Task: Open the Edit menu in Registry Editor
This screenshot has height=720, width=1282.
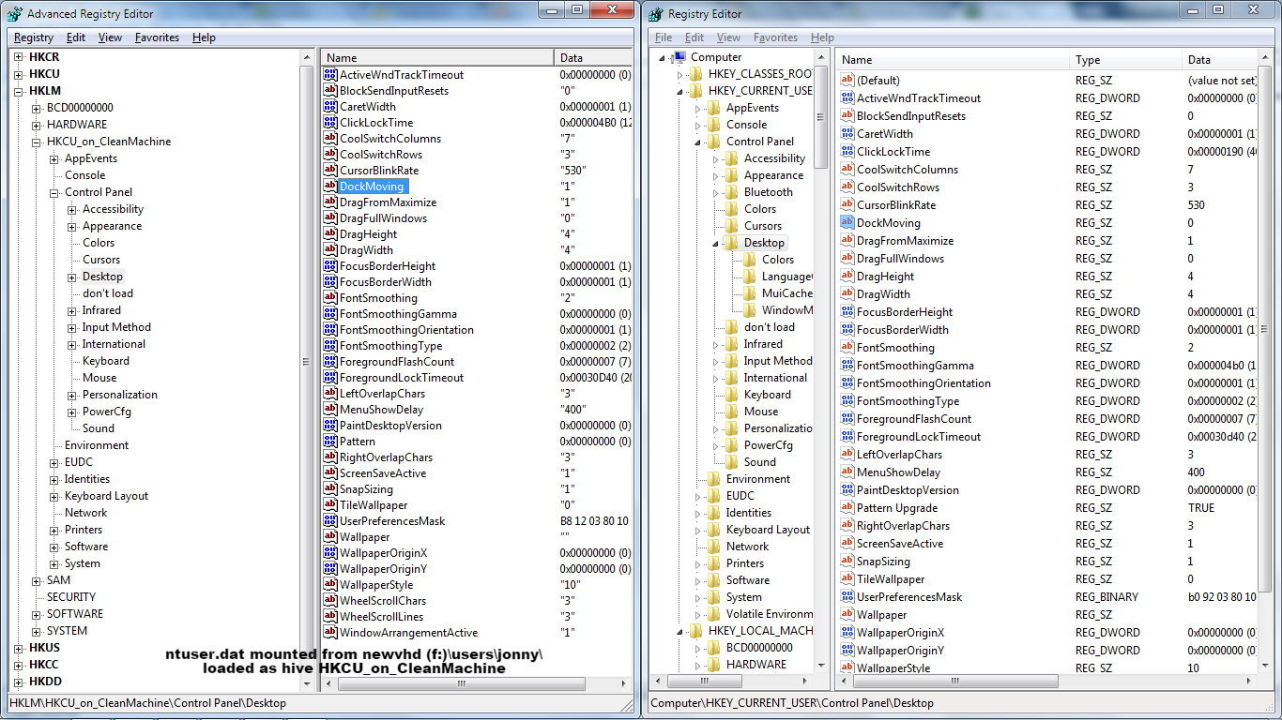Action: tap(694, 37)
